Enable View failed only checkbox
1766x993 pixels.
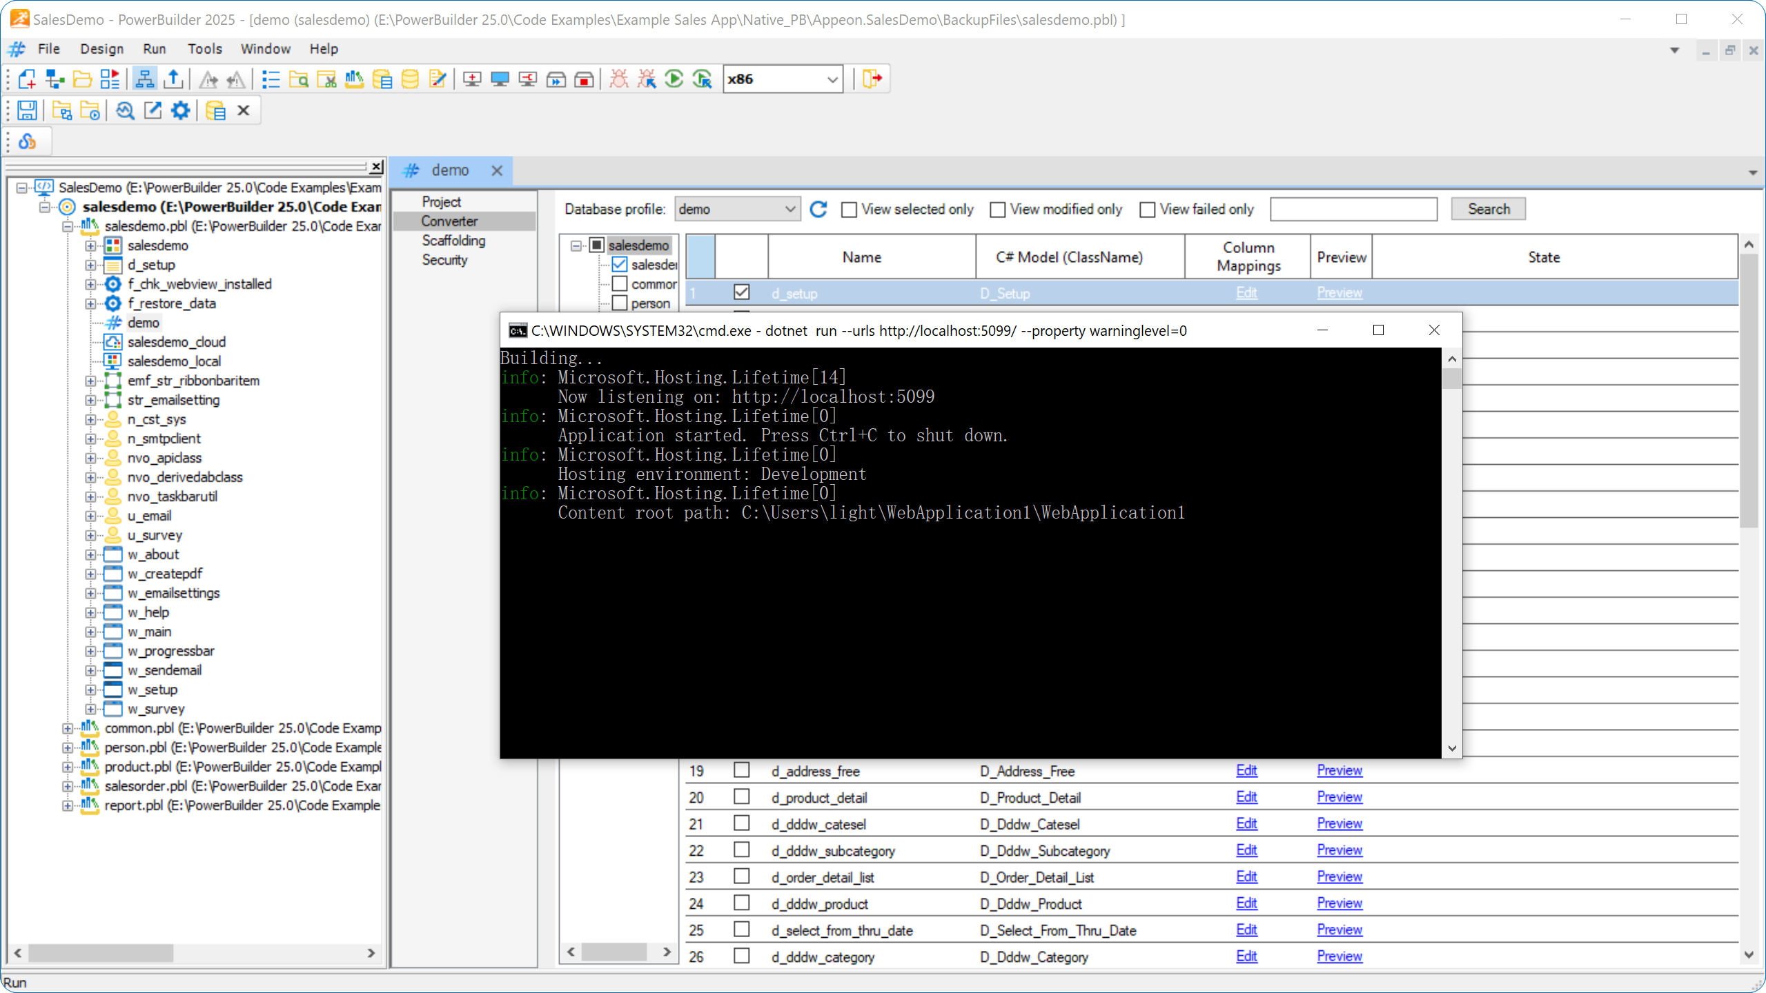point(1147,210)
